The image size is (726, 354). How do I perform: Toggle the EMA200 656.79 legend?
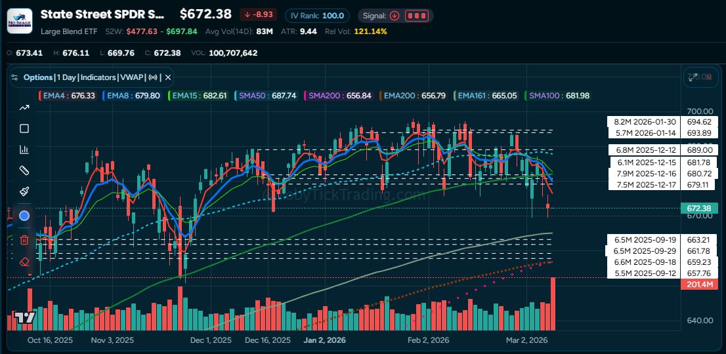pyautogui.click(x=414, y=96)
